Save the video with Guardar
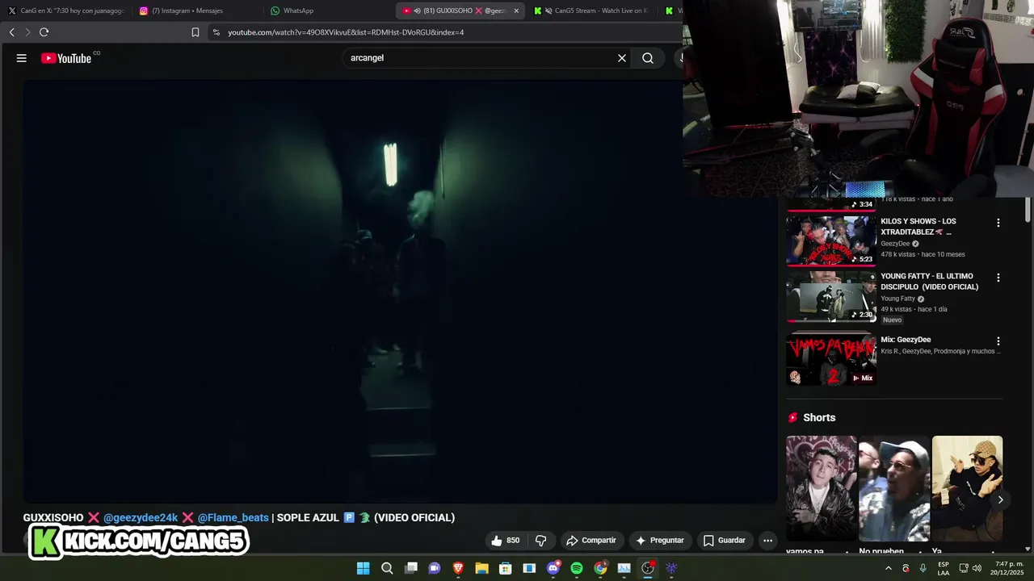The image size is (1034, 581). pos(724,541)
